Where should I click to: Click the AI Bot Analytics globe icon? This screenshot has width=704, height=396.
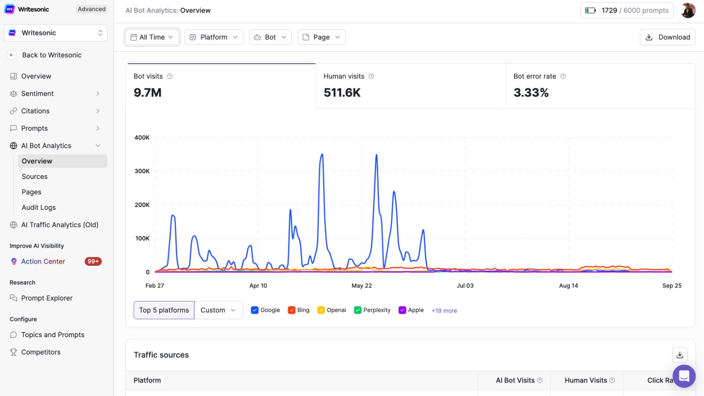coord(14,146)
